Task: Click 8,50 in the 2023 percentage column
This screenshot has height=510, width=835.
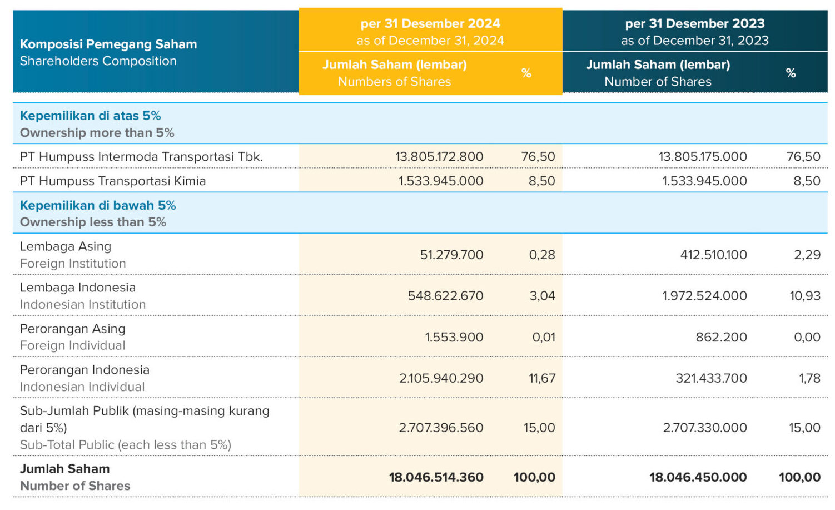Action: (x=807, y=181)
